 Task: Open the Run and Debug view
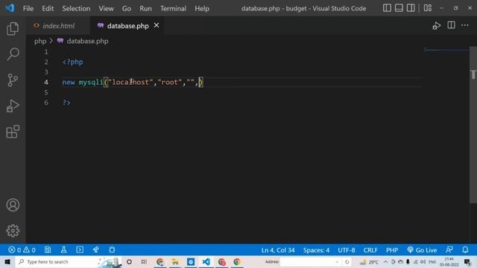coord(13,106)
